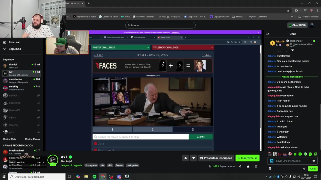The image size is (321, 180).
Task: Click the notification bell icon below stream
Action: coord(186,158)
